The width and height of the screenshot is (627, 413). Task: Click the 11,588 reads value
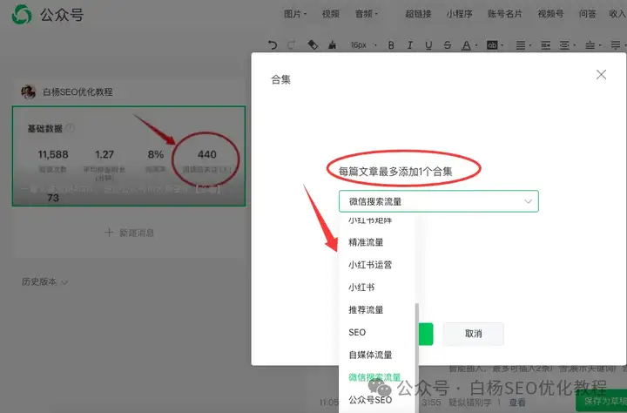[x=53, y=154]
